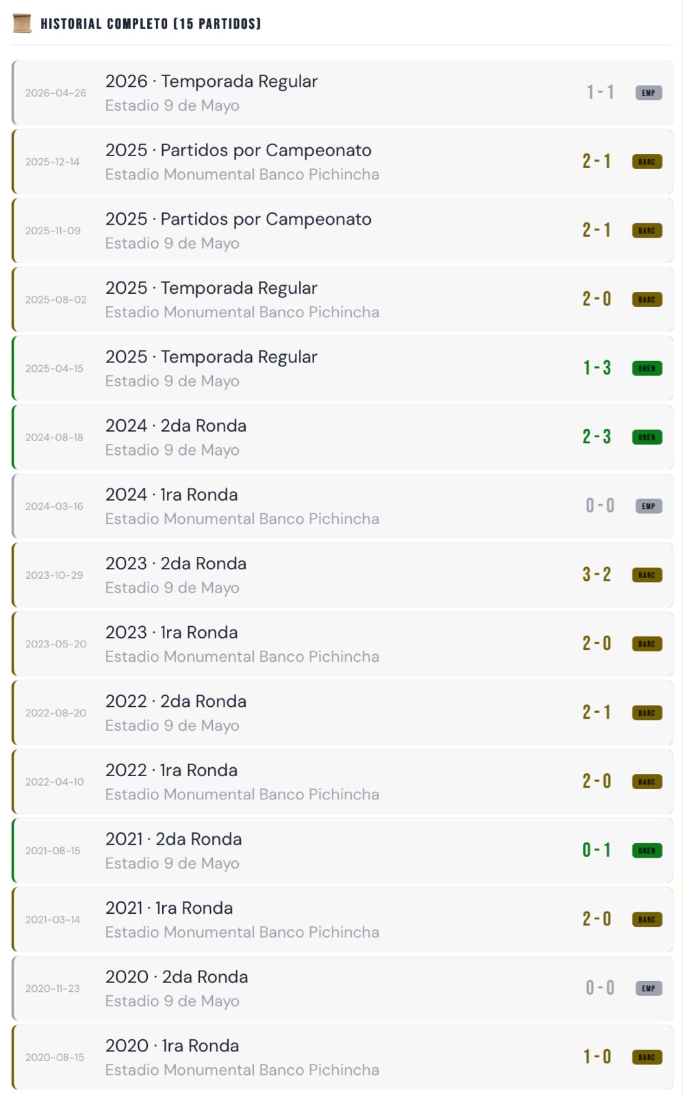Click the EMP badge on the 2024-03-16 match

(x=648, y=506)
